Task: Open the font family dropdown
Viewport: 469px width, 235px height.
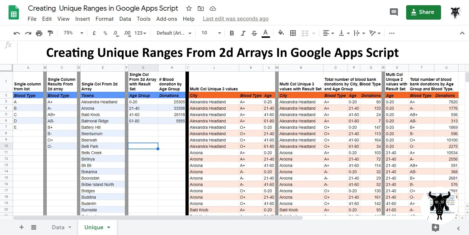Action: point(174,33)
